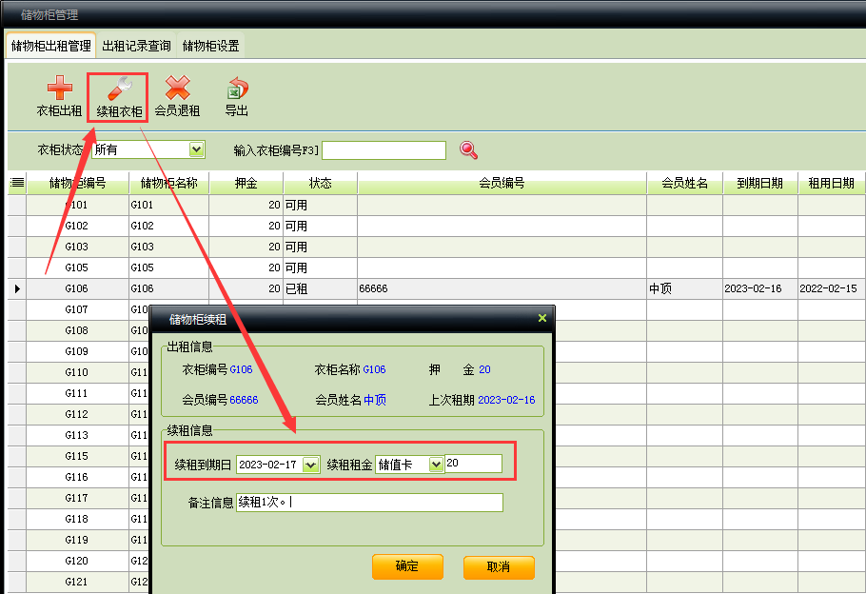The height and width of the screenshot is (594, 866).
Task: Sort by 储物柜编号 column header
Action: pyautogui.click(x=77, y=183)
